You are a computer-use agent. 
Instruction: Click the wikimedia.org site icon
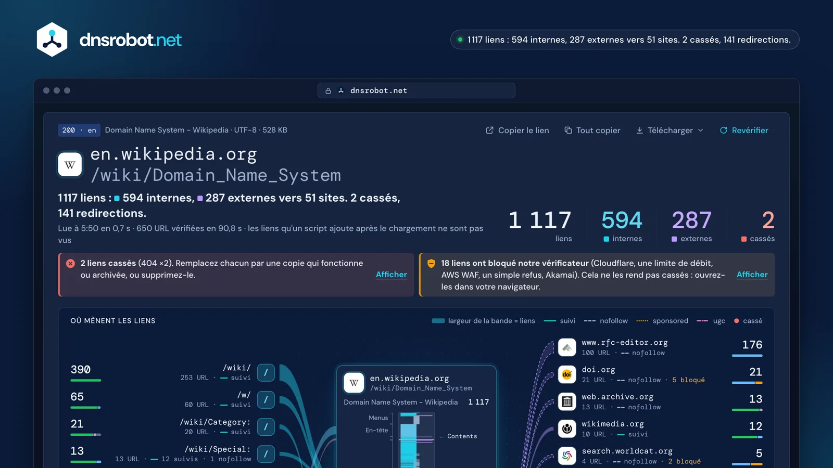567,428
